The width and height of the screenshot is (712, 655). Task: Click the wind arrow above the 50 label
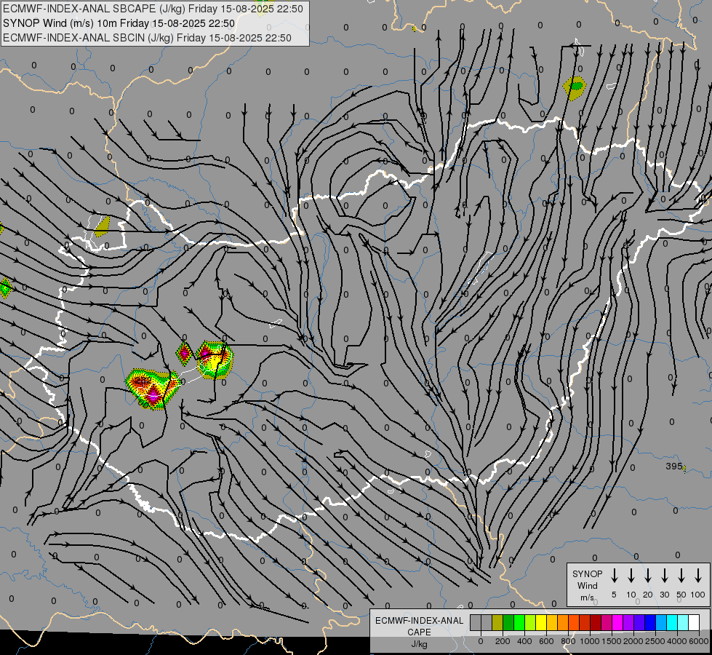[681, 576]
